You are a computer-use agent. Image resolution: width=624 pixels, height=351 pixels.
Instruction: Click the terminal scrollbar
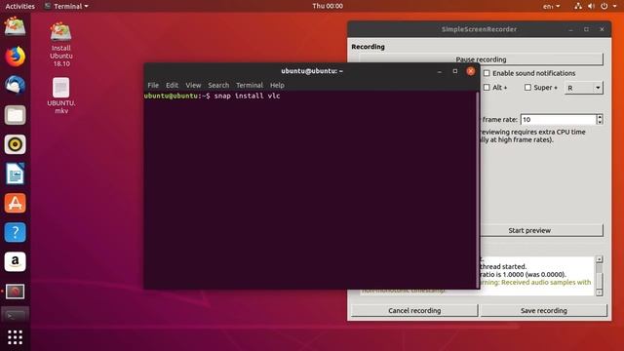[x=478, y=190]
